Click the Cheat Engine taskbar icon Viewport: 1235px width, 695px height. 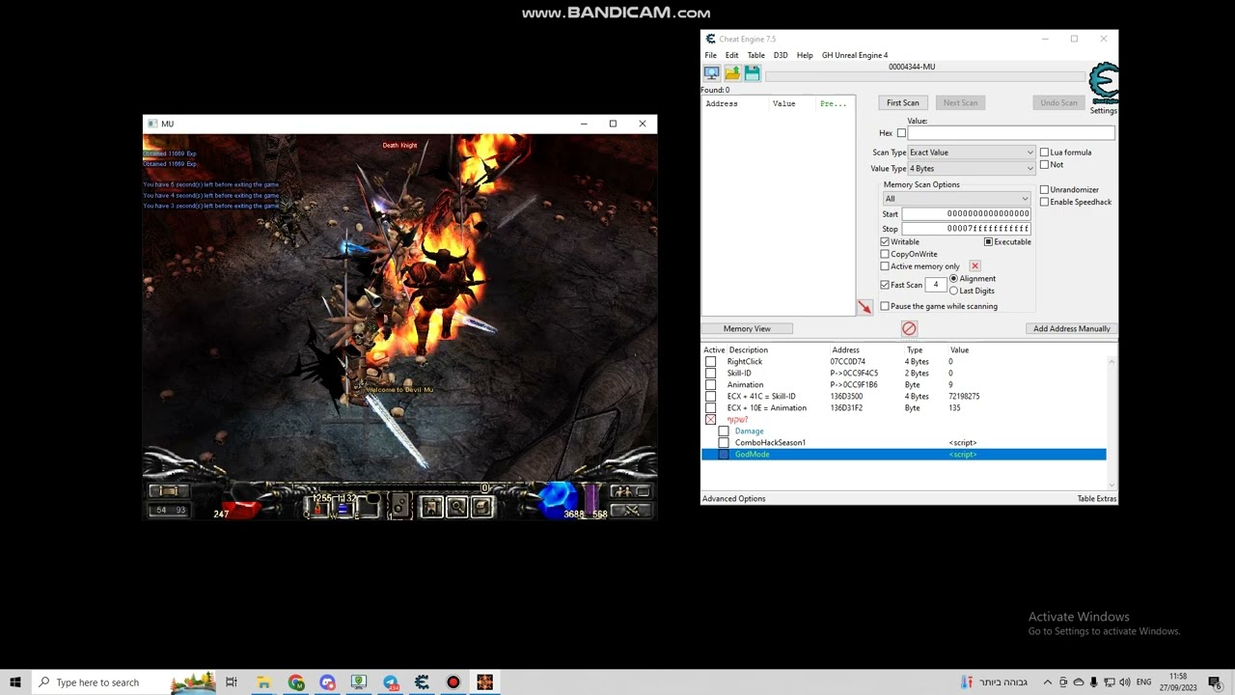pos(422,682)
